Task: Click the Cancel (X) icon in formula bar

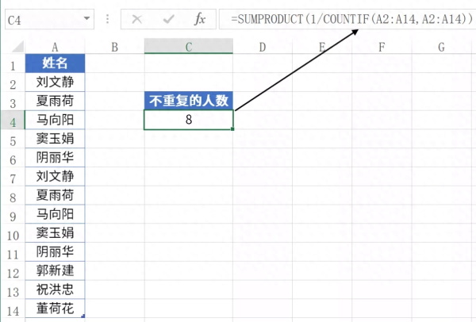Action: pyautogui.click(x=136, y=18)
